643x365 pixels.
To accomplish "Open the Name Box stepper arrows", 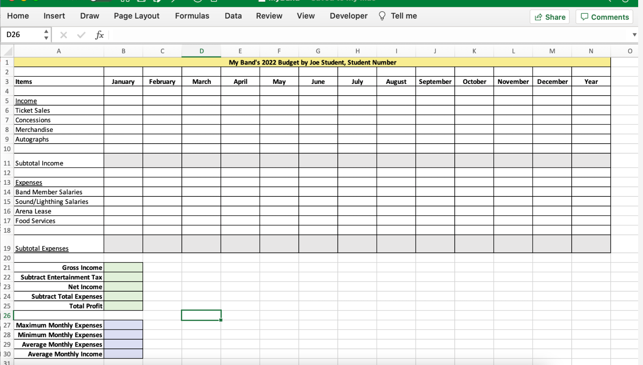I will click(x=46, y=35).
